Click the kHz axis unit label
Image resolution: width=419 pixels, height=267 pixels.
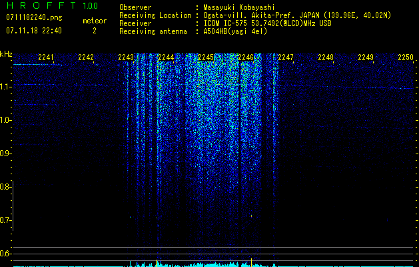point(6,54)
